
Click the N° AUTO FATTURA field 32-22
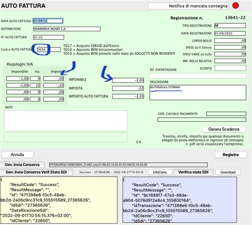48,37
